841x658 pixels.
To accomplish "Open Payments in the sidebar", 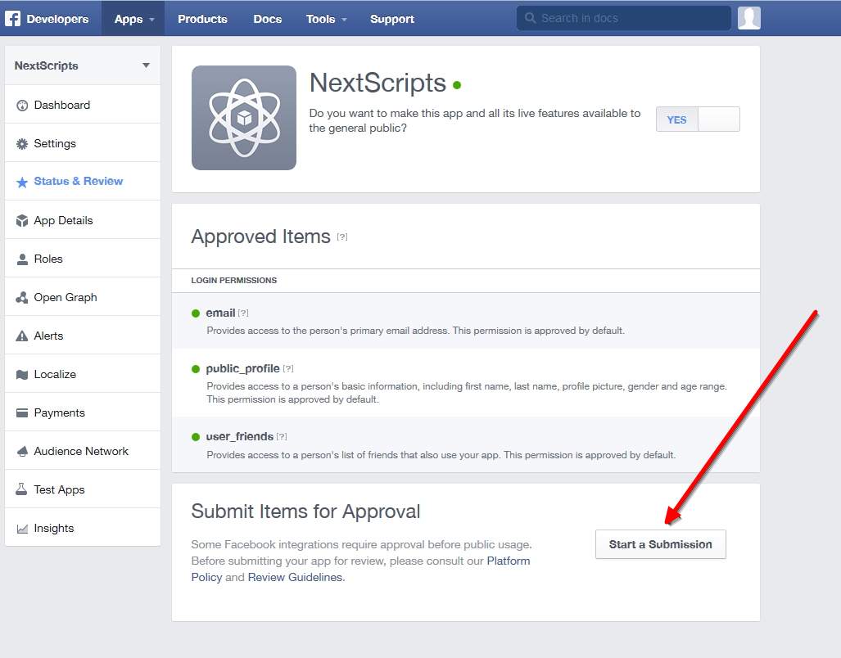I will tap(83, 412).
